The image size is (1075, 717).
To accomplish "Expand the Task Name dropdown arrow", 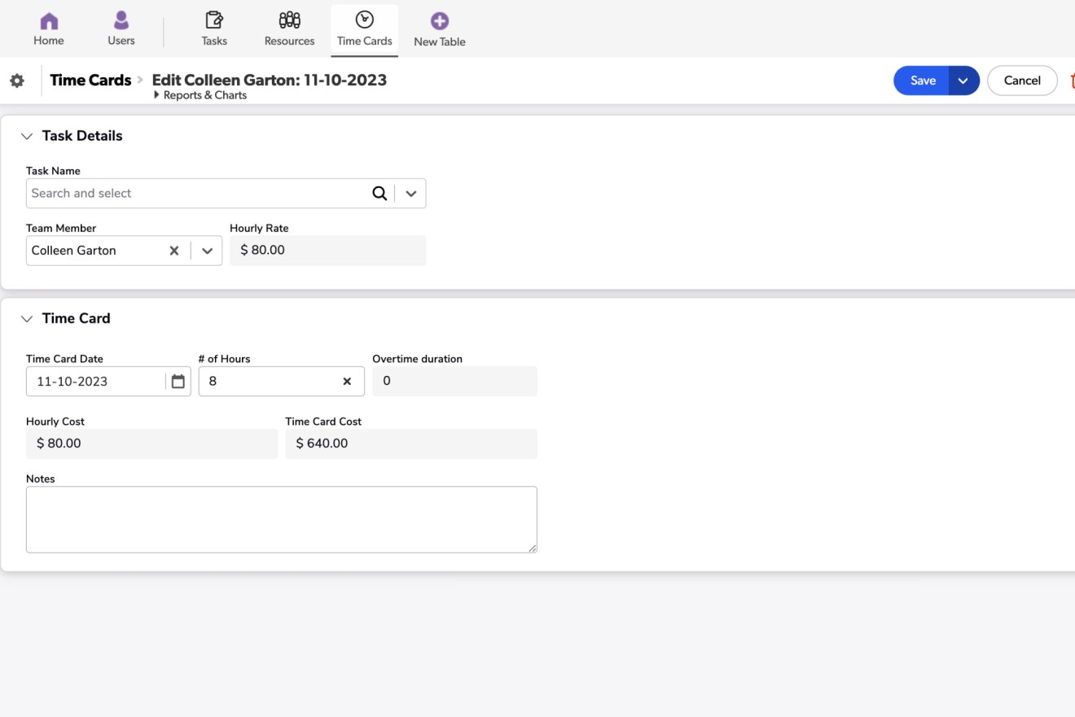I will (x=411, y=194).
